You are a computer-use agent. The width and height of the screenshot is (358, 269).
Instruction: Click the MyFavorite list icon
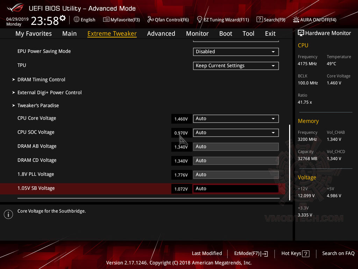tap(106, 20)
